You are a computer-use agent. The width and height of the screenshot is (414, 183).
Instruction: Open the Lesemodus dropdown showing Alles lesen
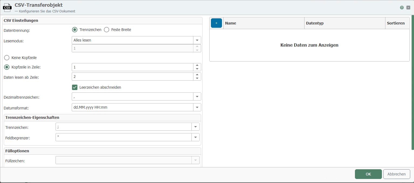197,40
